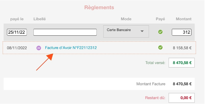The width and height of the screenshot is (205, 104).
Task: Click the Libellé column header
Action: click(x=40, y=19)
